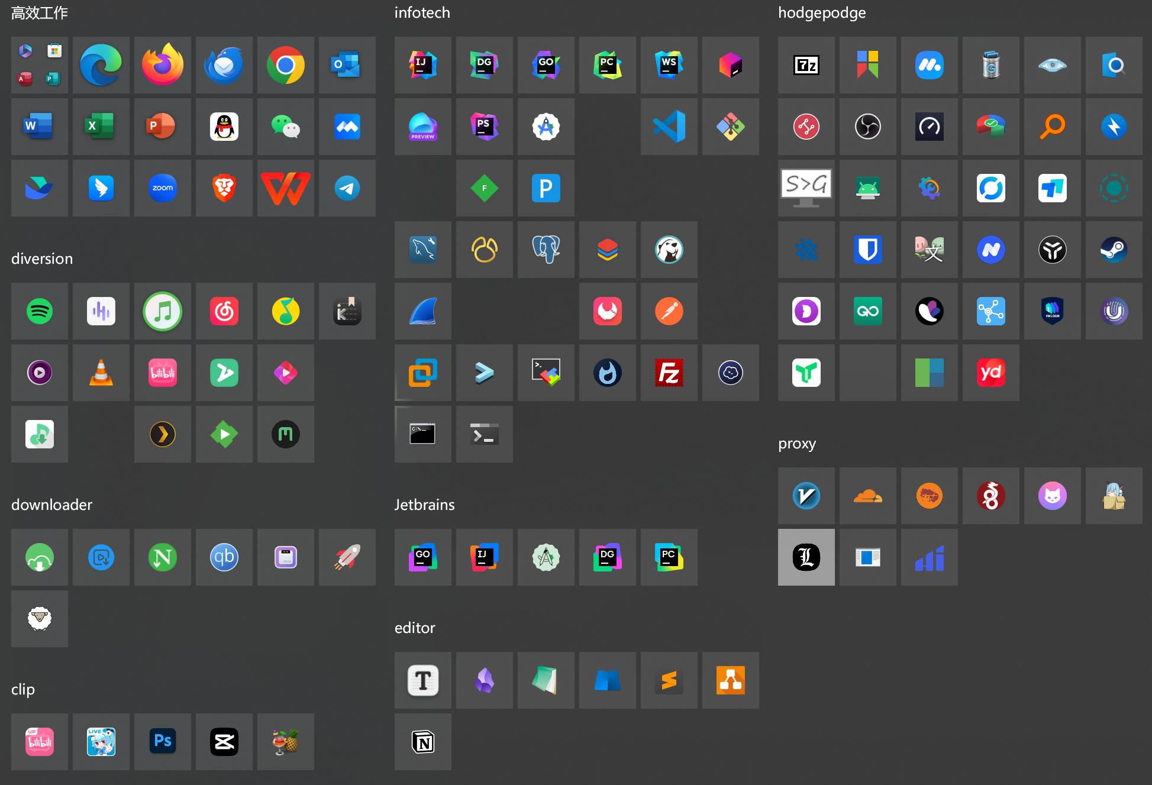The height and width of the screenshot is (785, 1152).
Task: Launch Telegram tile
Action: point(347,188)
